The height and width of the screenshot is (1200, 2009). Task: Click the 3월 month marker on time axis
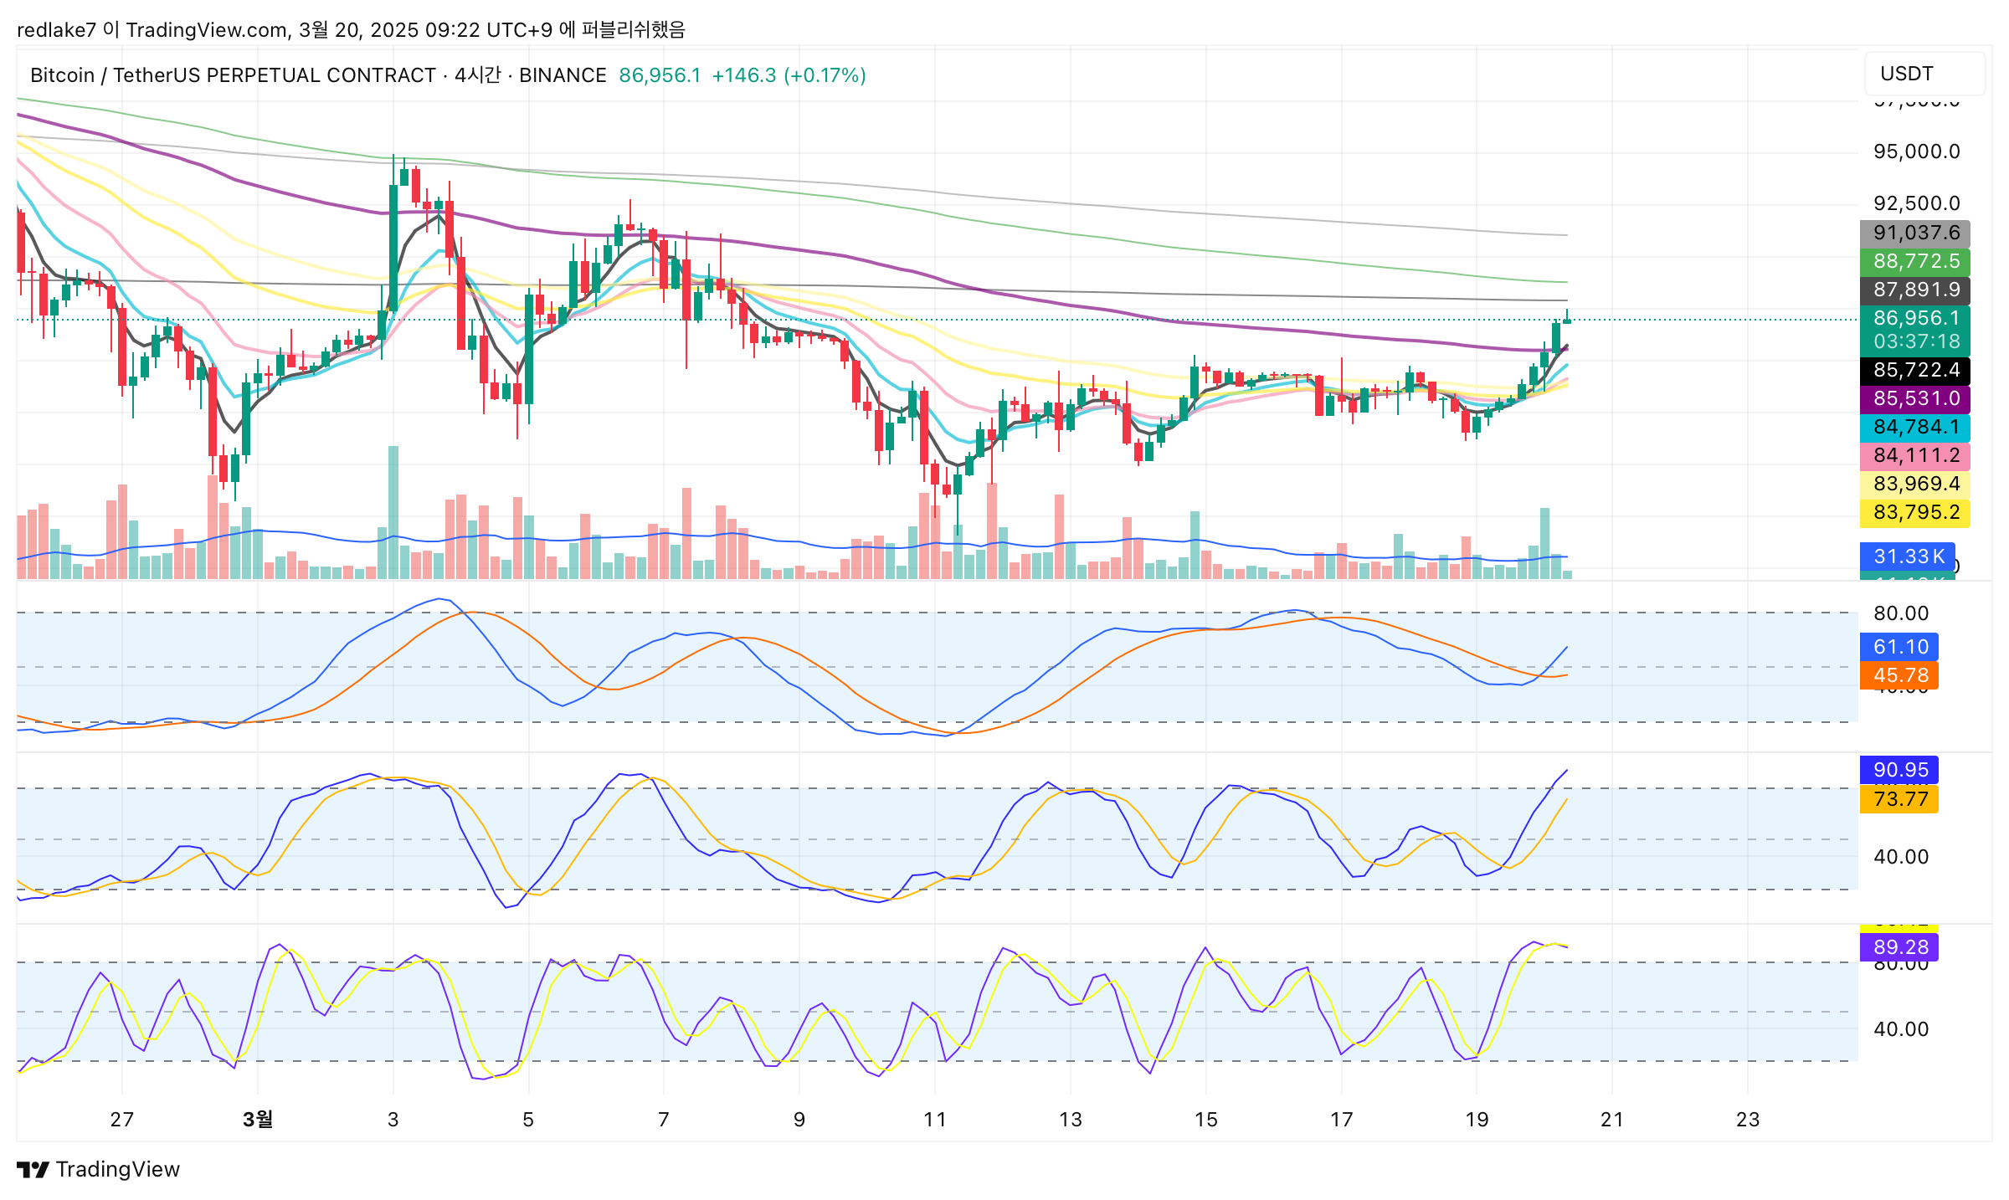(258, 1120)
